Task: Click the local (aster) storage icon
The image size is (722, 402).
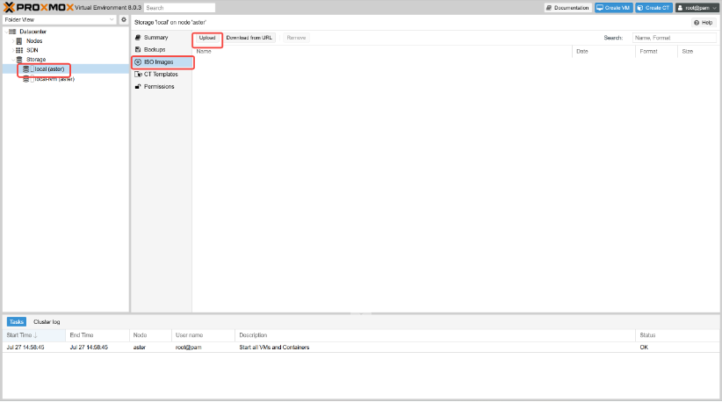Action: [x=26, y=69]
